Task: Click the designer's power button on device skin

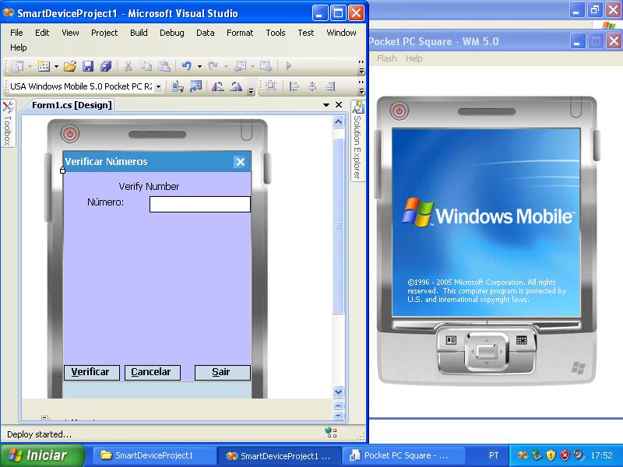Action: point(70,134)
